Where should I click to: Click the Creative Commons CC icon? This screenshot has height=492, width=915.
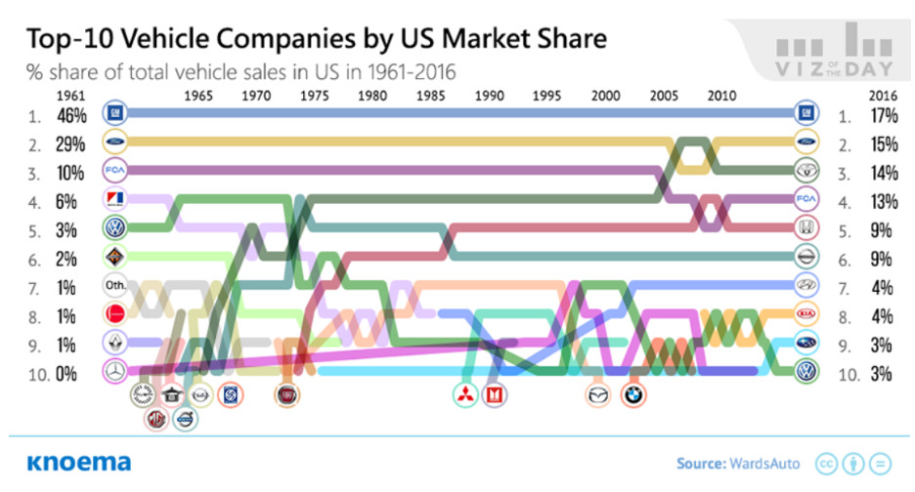point(826,464)
